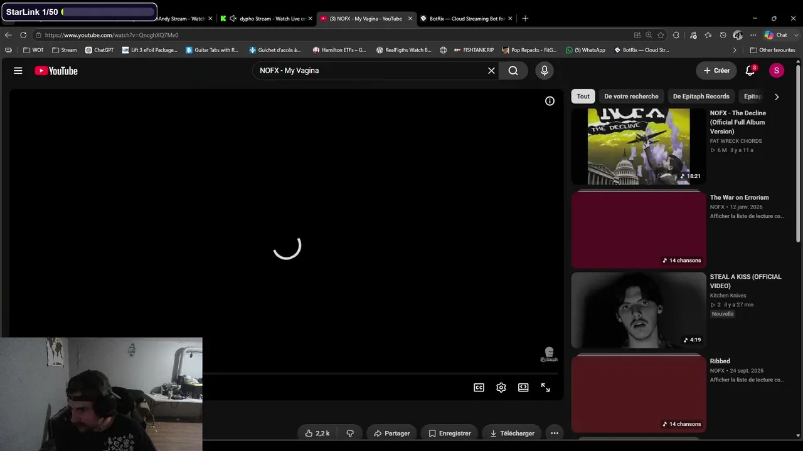The width and height of the screenshot is (803, 451).
Task: Open STEAL A KISS video thumbnail
Action: tap(639, 310)
